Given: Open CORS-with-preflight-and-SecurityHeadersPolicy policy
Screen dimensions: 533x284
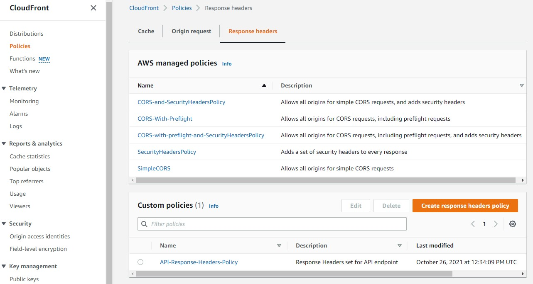Looking at the screenshot, I should pyautogui.click(x=201, y=135).
